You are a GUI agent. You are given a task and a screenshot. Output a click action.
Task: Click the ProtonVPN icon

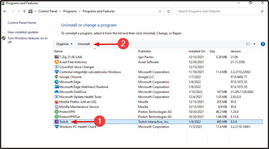[x=56, y=112]
